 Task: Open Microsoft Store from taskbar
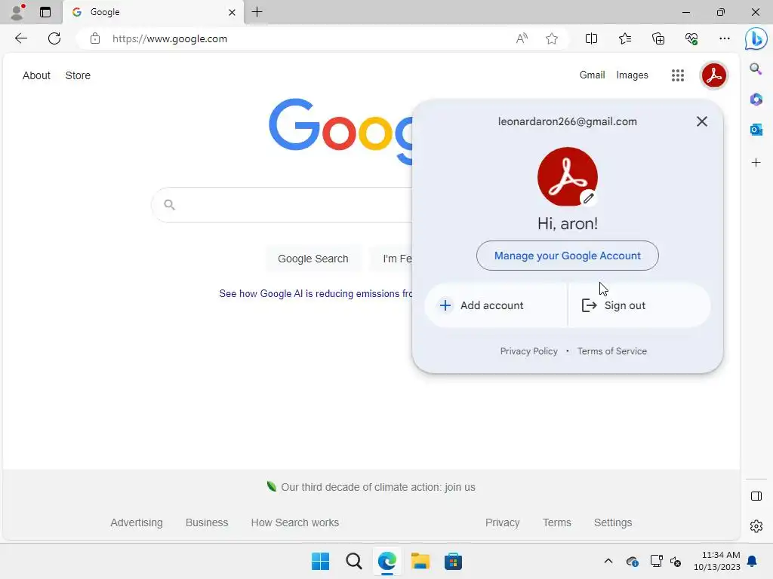click(453, 561)
